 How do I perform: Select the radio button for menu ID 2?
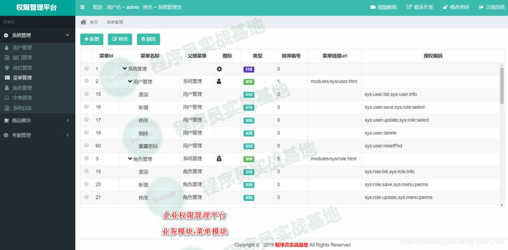pos(87,81)
